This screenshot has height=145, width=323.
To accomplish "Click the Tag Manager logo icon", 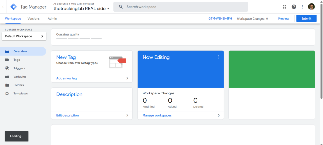I will [x=14, y=7].
